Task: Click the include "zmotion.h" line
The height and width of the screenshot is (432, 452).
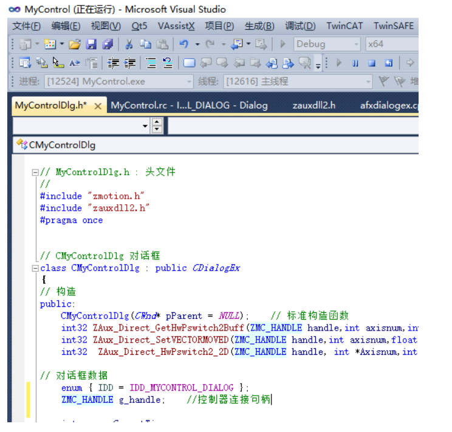Action: [92, 196]
